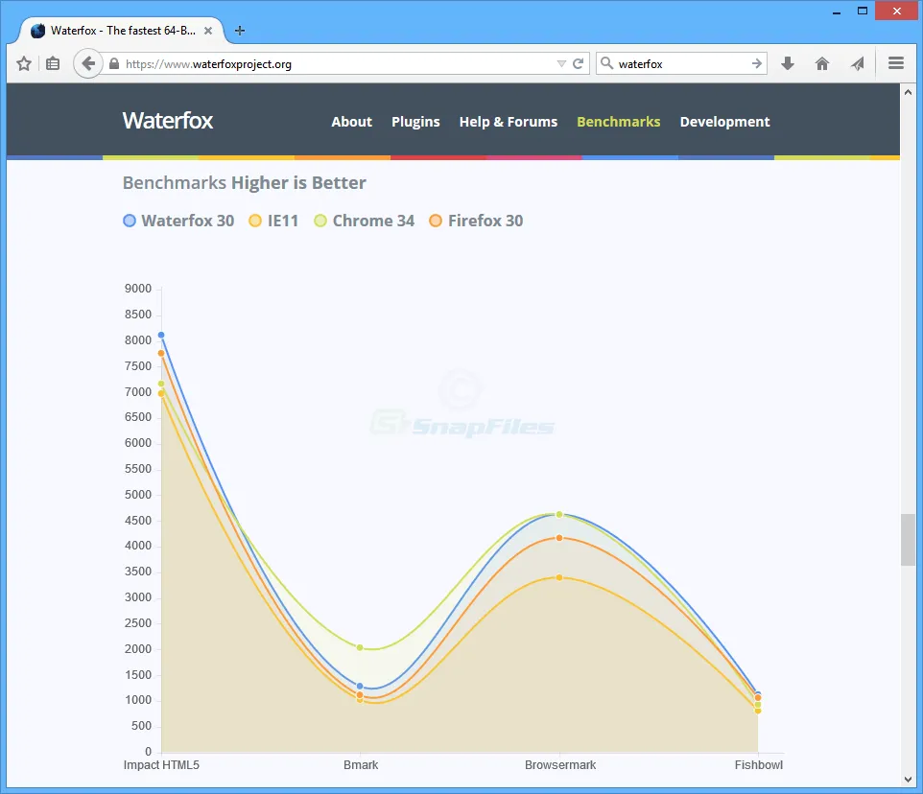Viewport: 923px width, 794px height.
Task: Click the 4500 y-axis value
Action: 138,521
